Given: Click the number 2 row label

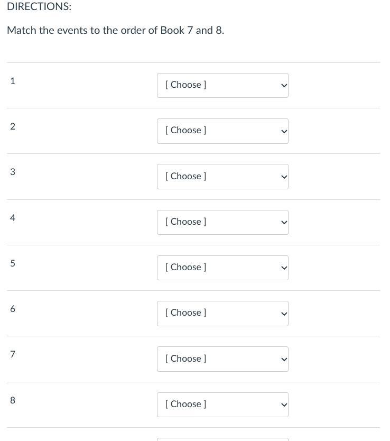Looking at the screenshot, I should (x=13, y=126).
